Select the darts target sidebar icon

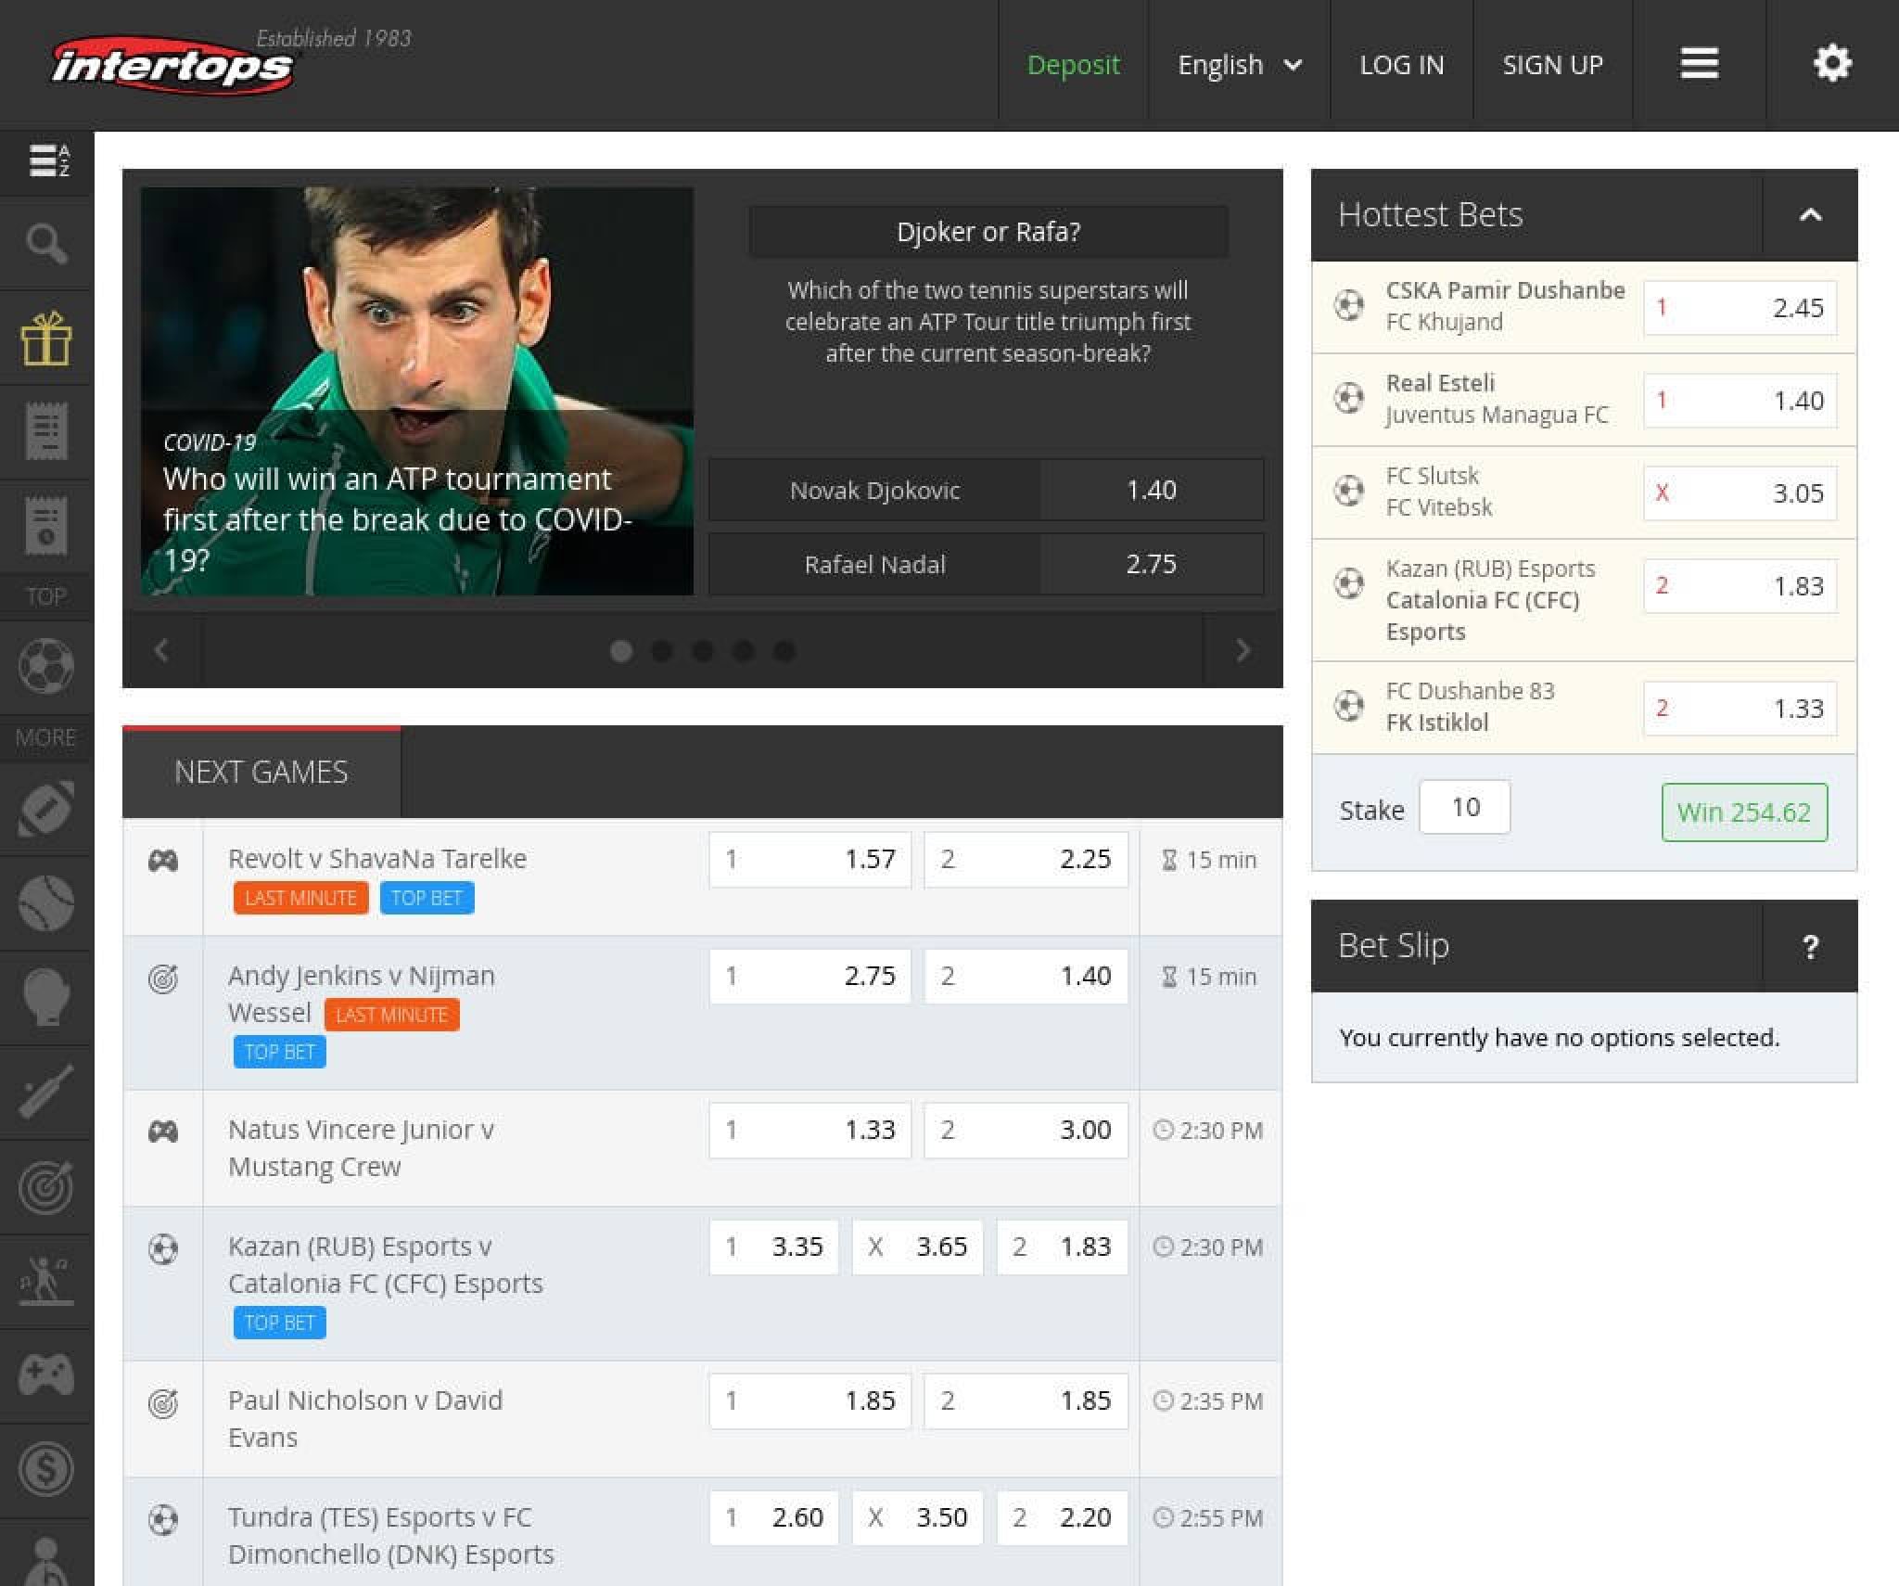(x=46, y=1187)
